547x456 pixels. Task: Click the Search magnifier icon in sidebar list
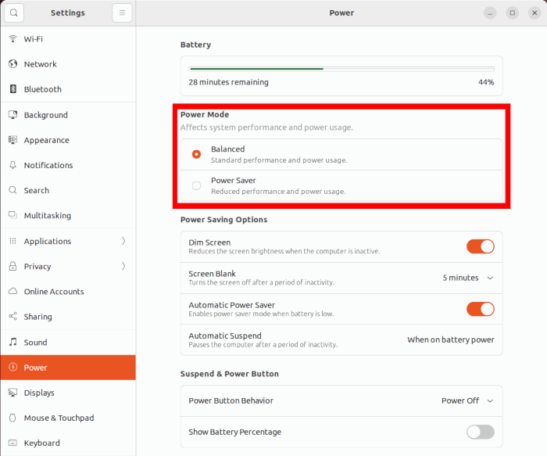(13, 190)
